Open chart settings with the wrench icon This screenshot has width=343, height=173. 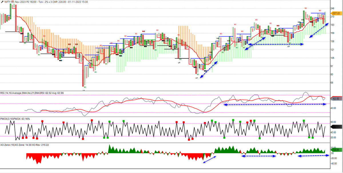(x=2, y=2)
